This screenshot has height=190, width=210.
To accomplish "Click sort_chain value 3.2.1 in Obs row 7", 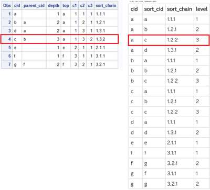I will [x=100, y=64].
